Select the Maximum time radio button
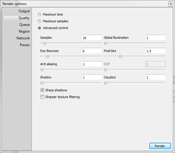175x153 pixels. tap(39, 14)
